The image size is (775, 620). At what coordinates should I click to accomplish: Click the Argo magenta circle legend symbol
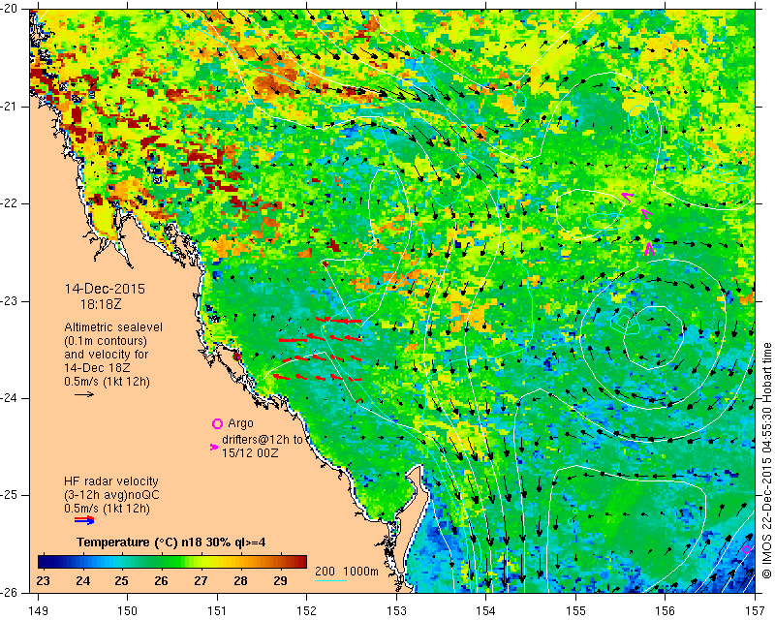coord(217,423)
